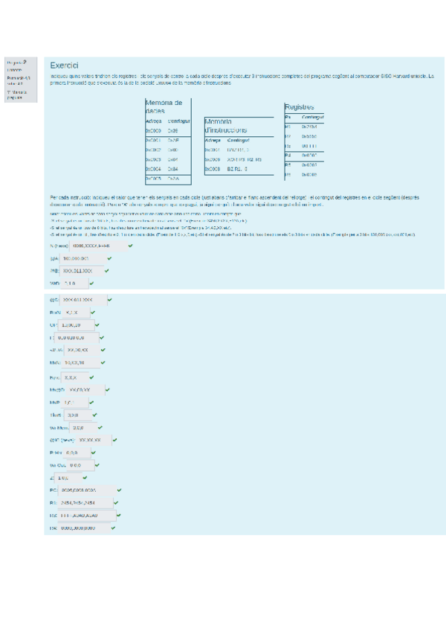Screen dimensions: 446x631
Task: Click the Rb/N answer field
Action: 76,313
